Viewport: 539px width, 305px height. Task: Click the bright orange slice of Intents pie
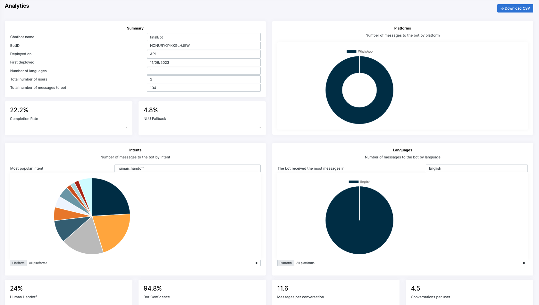[x=112, y=231]
